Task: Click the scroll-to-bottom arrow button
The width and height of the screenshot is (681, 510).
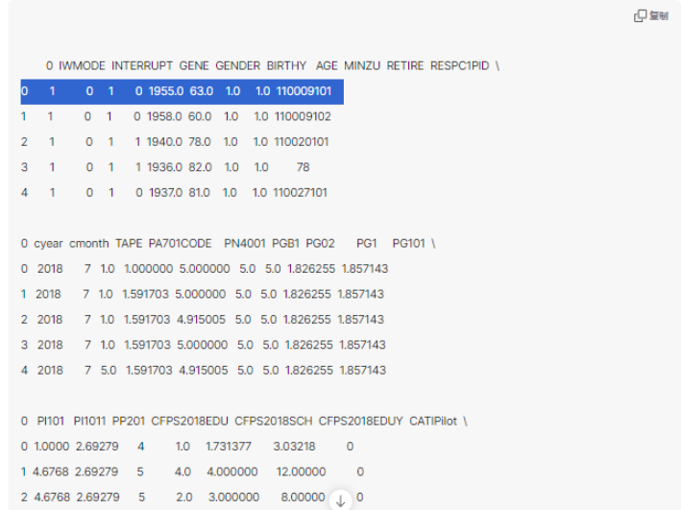Action: 340,501
